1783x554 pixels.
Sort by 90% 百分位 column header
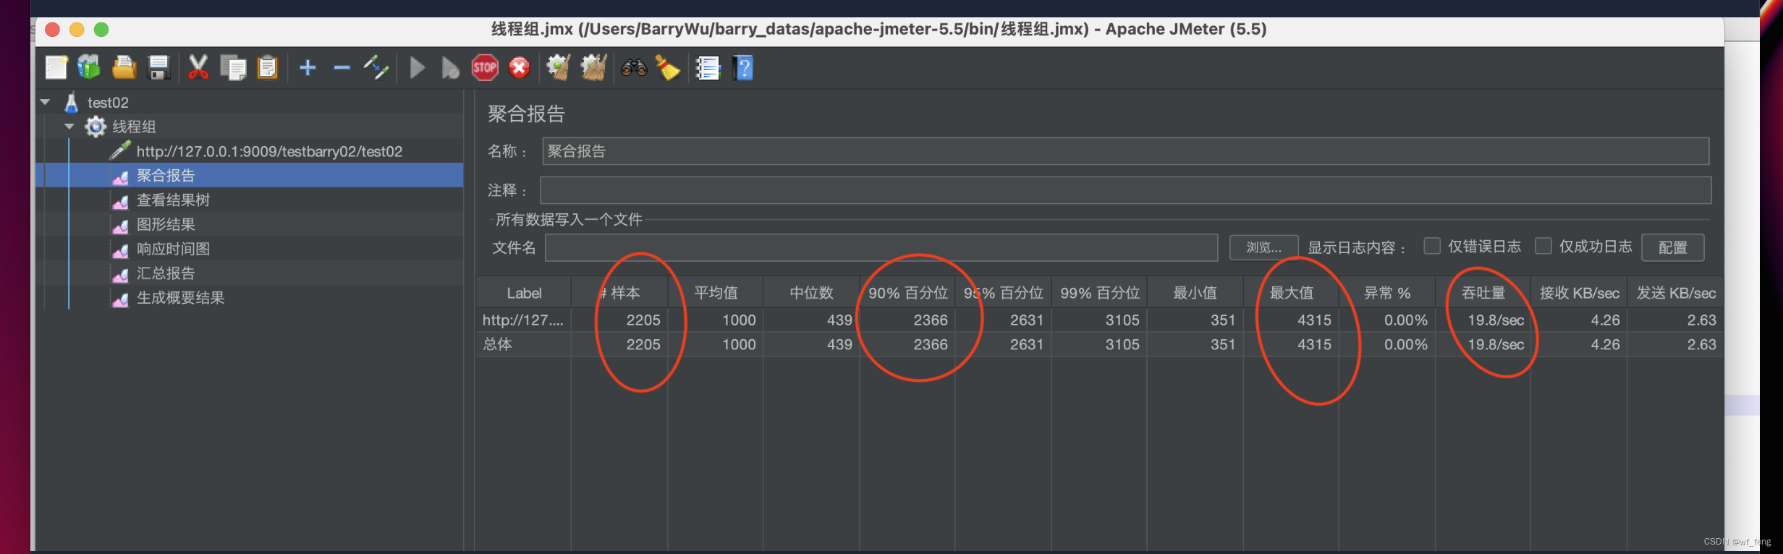(907, 293)
